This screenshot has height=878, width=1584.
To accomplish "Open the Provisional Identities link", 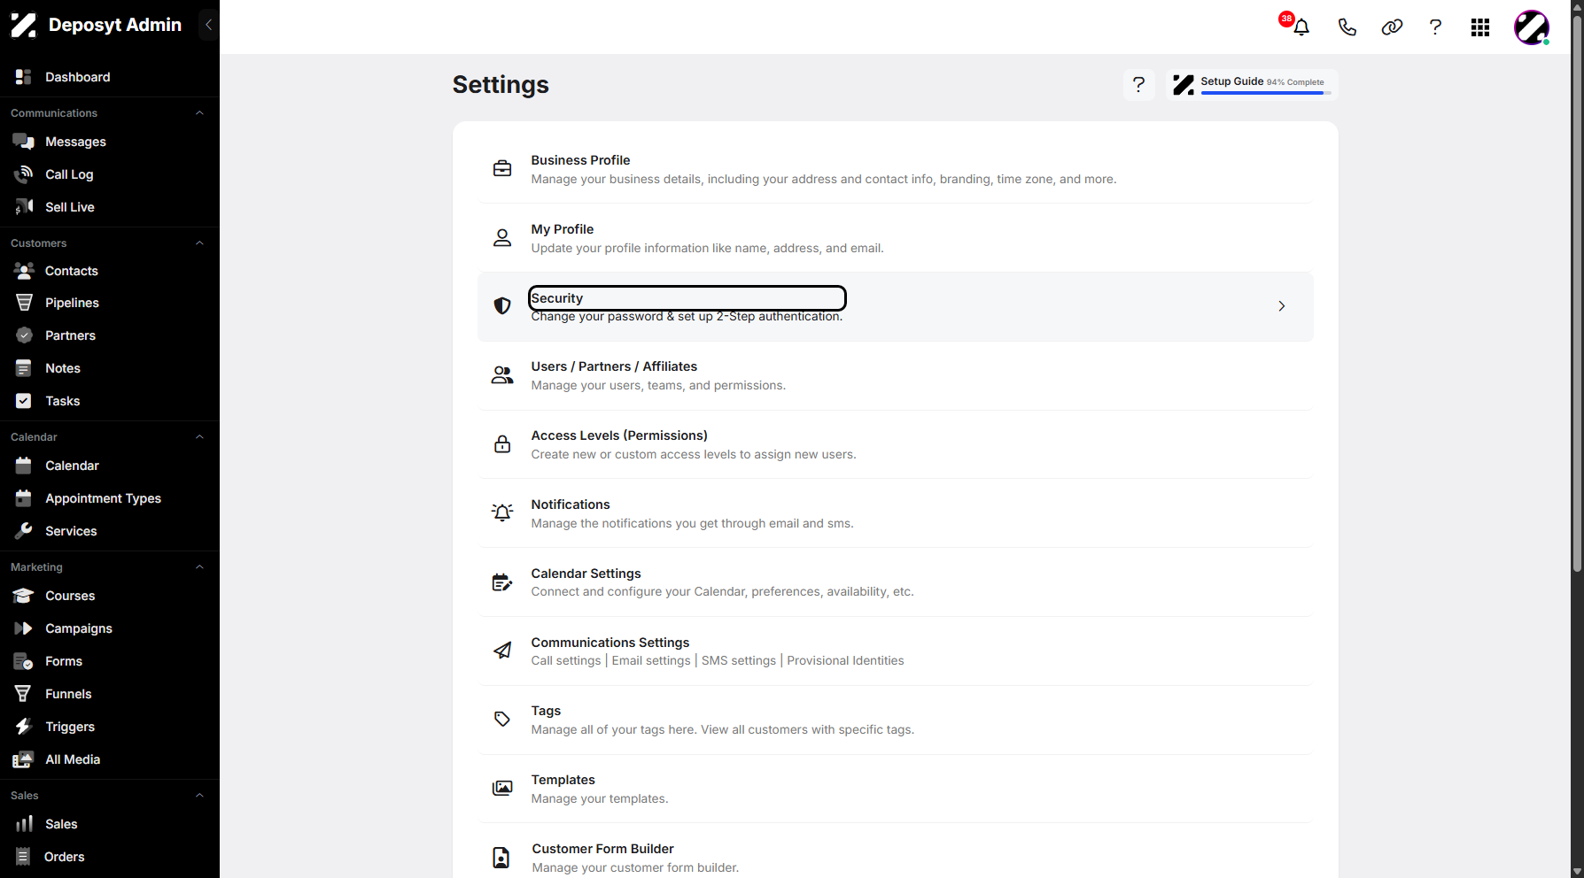I will click(x=845, y=661).
